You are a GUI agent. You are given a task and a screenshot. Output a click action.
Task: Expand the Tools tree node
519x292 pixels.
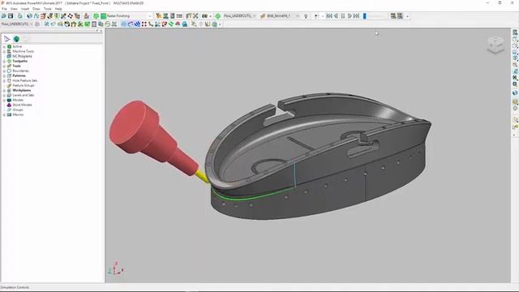4,67
